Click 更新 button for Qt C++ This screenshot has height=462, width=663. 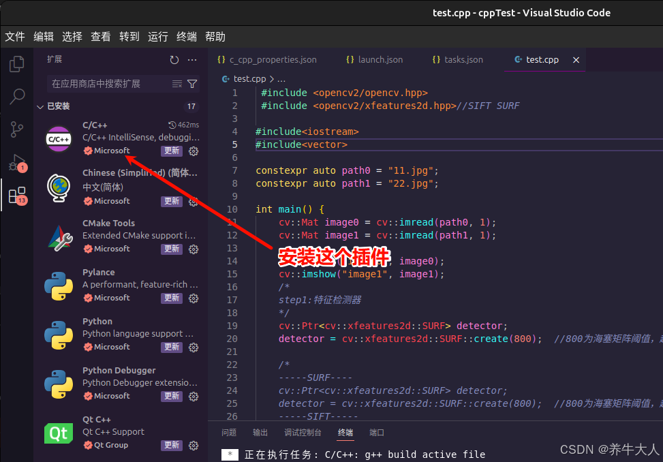click(172, 445)
